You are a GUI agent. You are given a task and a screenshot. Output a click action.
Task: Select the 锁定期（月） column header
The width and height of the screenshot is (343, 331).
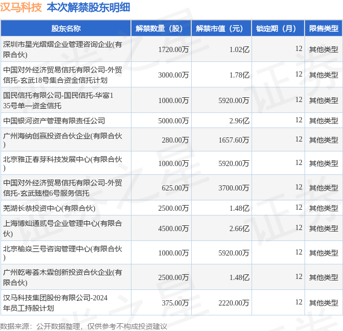point(278,29)
